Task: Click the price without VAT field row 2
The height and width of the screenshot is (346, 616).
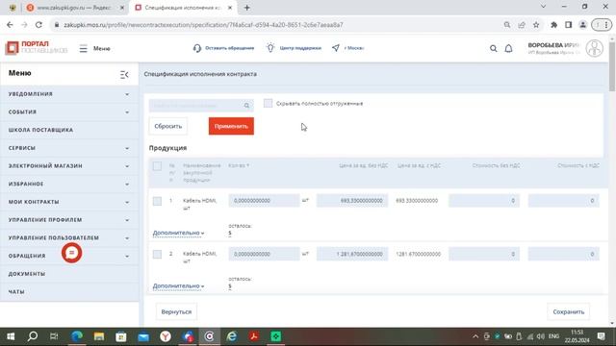Action: pos(352,254)
